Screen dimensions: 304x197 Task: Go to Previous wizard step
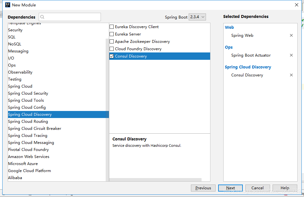pos(203,188)
